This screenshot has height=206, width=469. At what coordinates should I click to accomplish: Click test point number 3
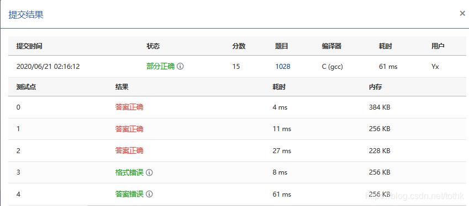pos(18,172)
